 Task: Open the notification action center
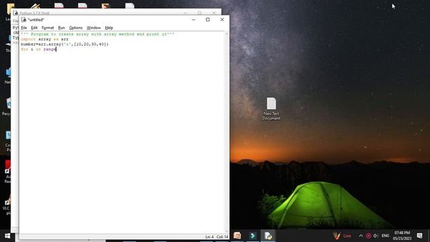click(419, 236)
